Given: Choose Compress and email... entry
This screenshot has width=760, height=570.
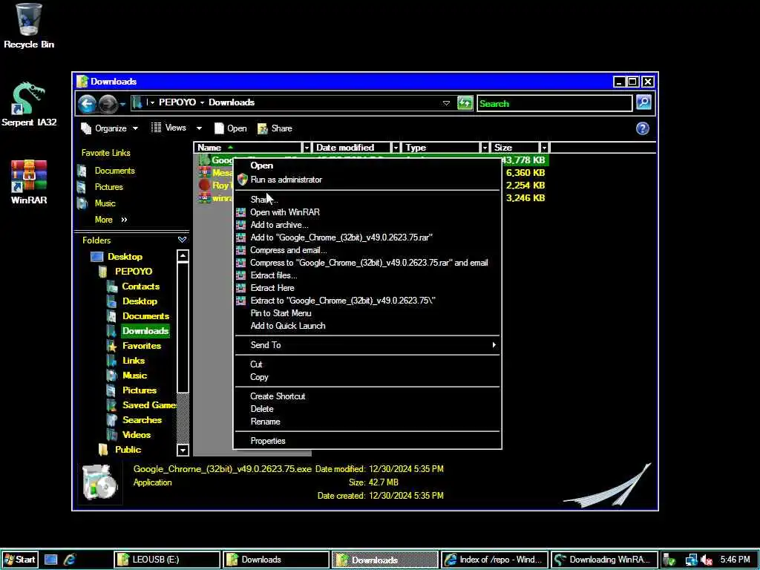Looking at the screenshot, I should pos(367,250).
